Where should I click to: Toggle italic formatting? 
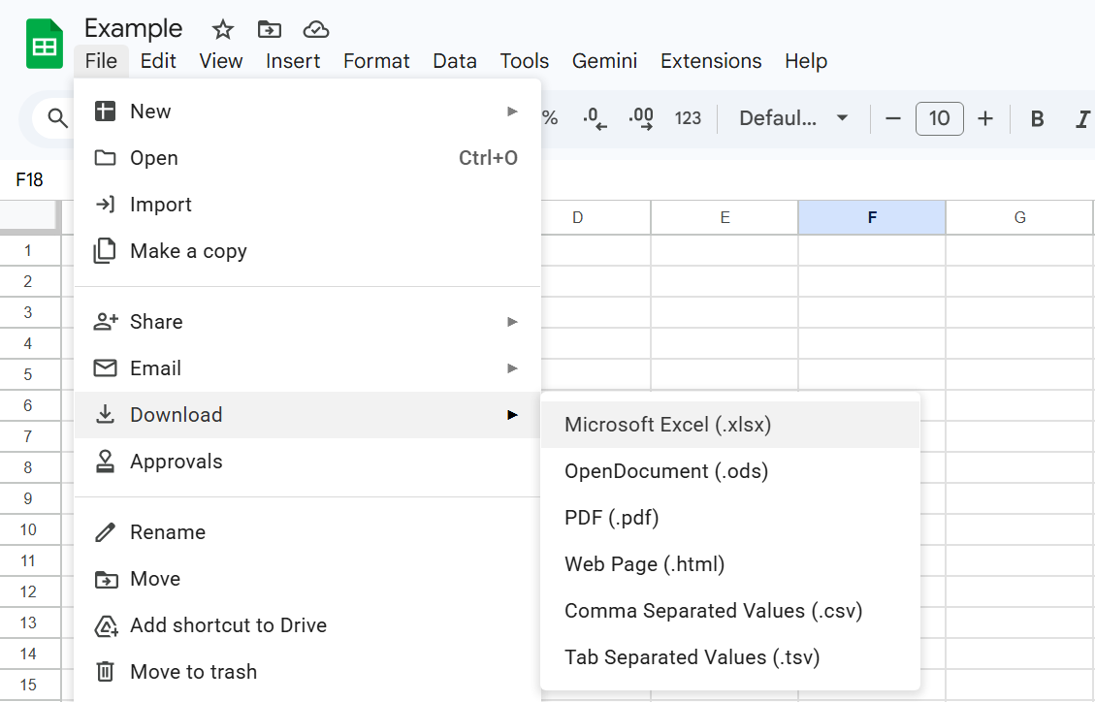(x=1081, y=118)
